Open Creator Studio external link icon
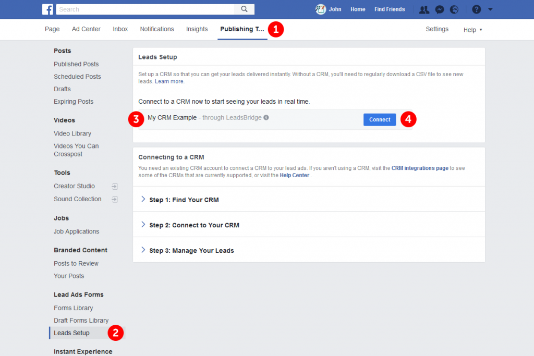Viewport: 534px width, 356px height. (115, 186)
